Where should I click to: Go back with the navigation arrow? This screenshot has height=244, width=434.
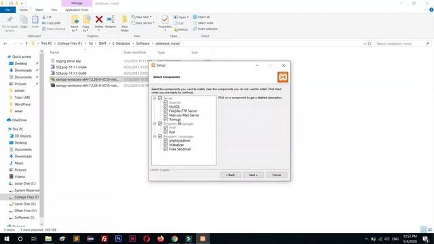click(5, 43)
